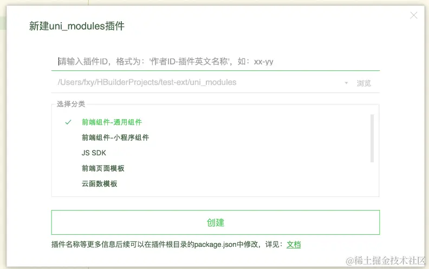Screen dimensions: 429x269
Task: Select the JS SDK category
Action: click(94, 153)
